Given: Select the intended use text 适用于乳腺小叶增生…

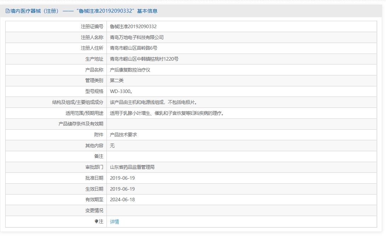Looking at the screenshot, I should 167,113.
